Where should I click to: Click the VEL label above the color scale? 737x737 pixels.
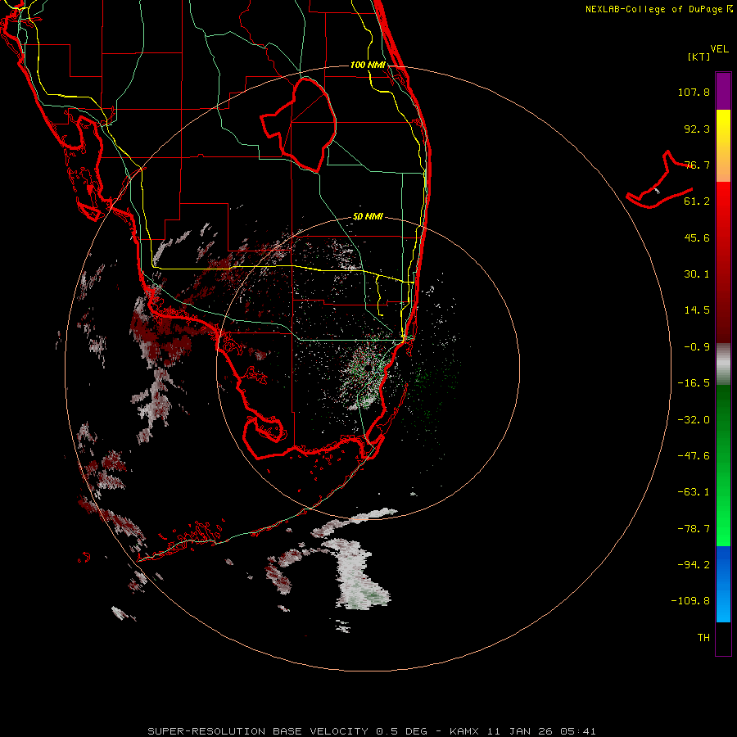pos(719,49)
